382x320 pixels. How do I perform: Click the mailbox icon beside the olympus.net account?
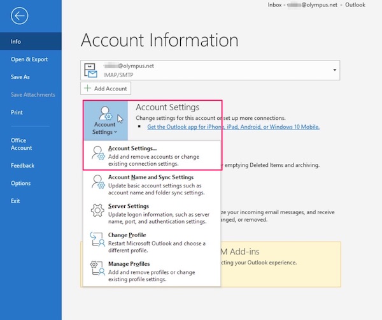[x=90, y=70]
